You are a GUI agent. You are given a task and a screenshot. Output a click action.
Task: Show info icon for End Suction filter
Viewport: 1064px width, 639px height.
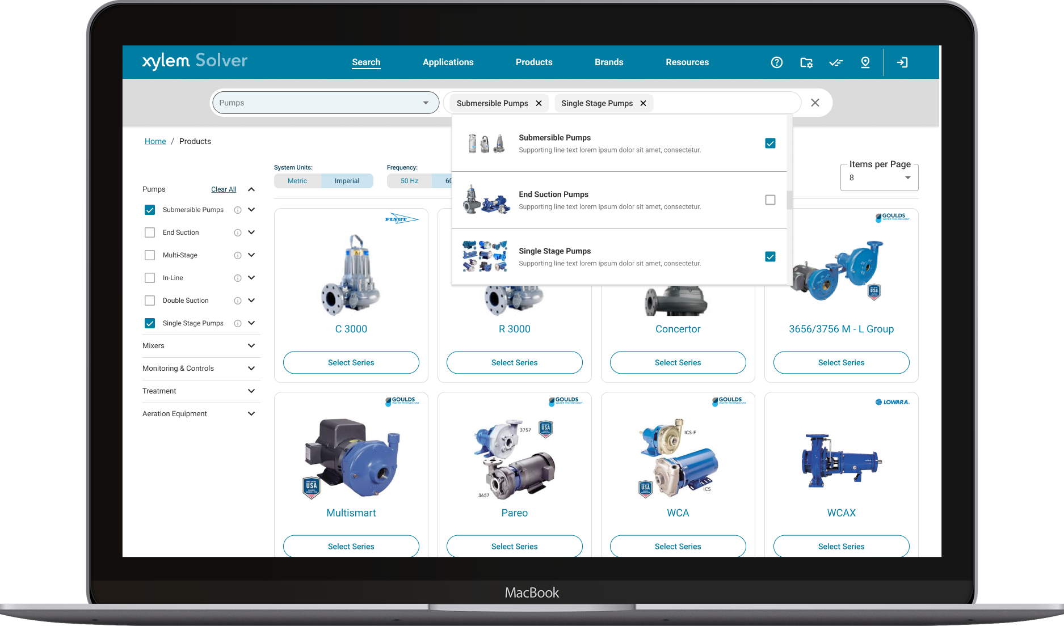[x=238, y=232]
